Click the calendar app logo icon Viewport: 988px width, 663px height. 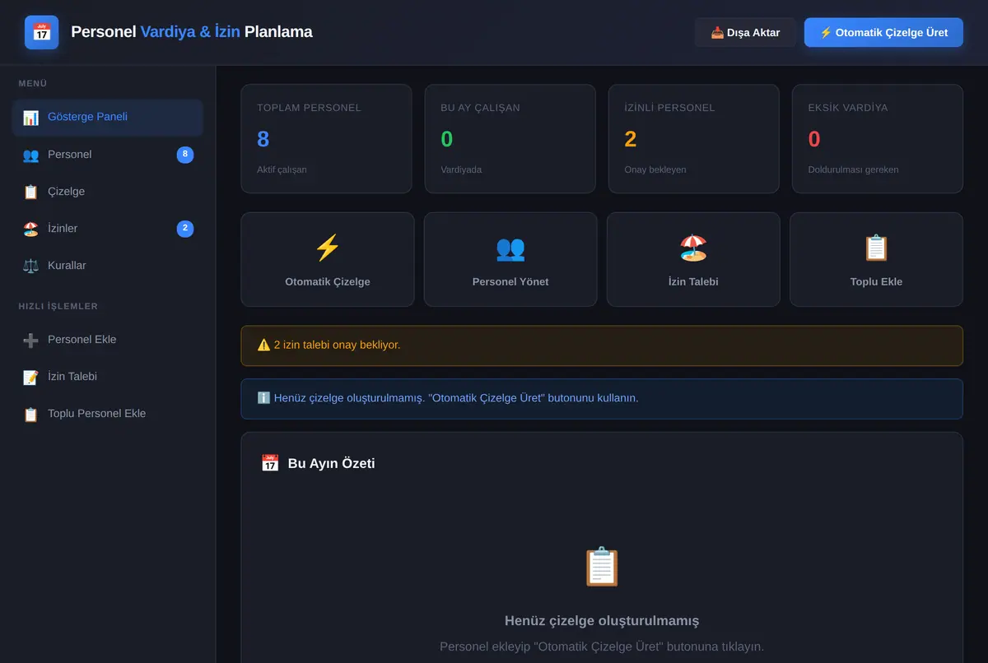coord(41,32)
